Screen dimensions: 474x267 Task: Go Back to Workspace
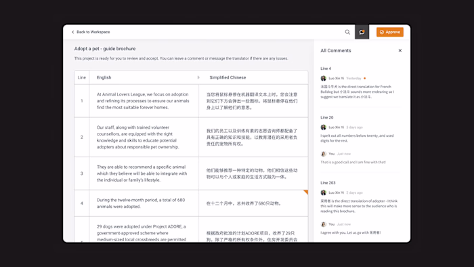91,32
